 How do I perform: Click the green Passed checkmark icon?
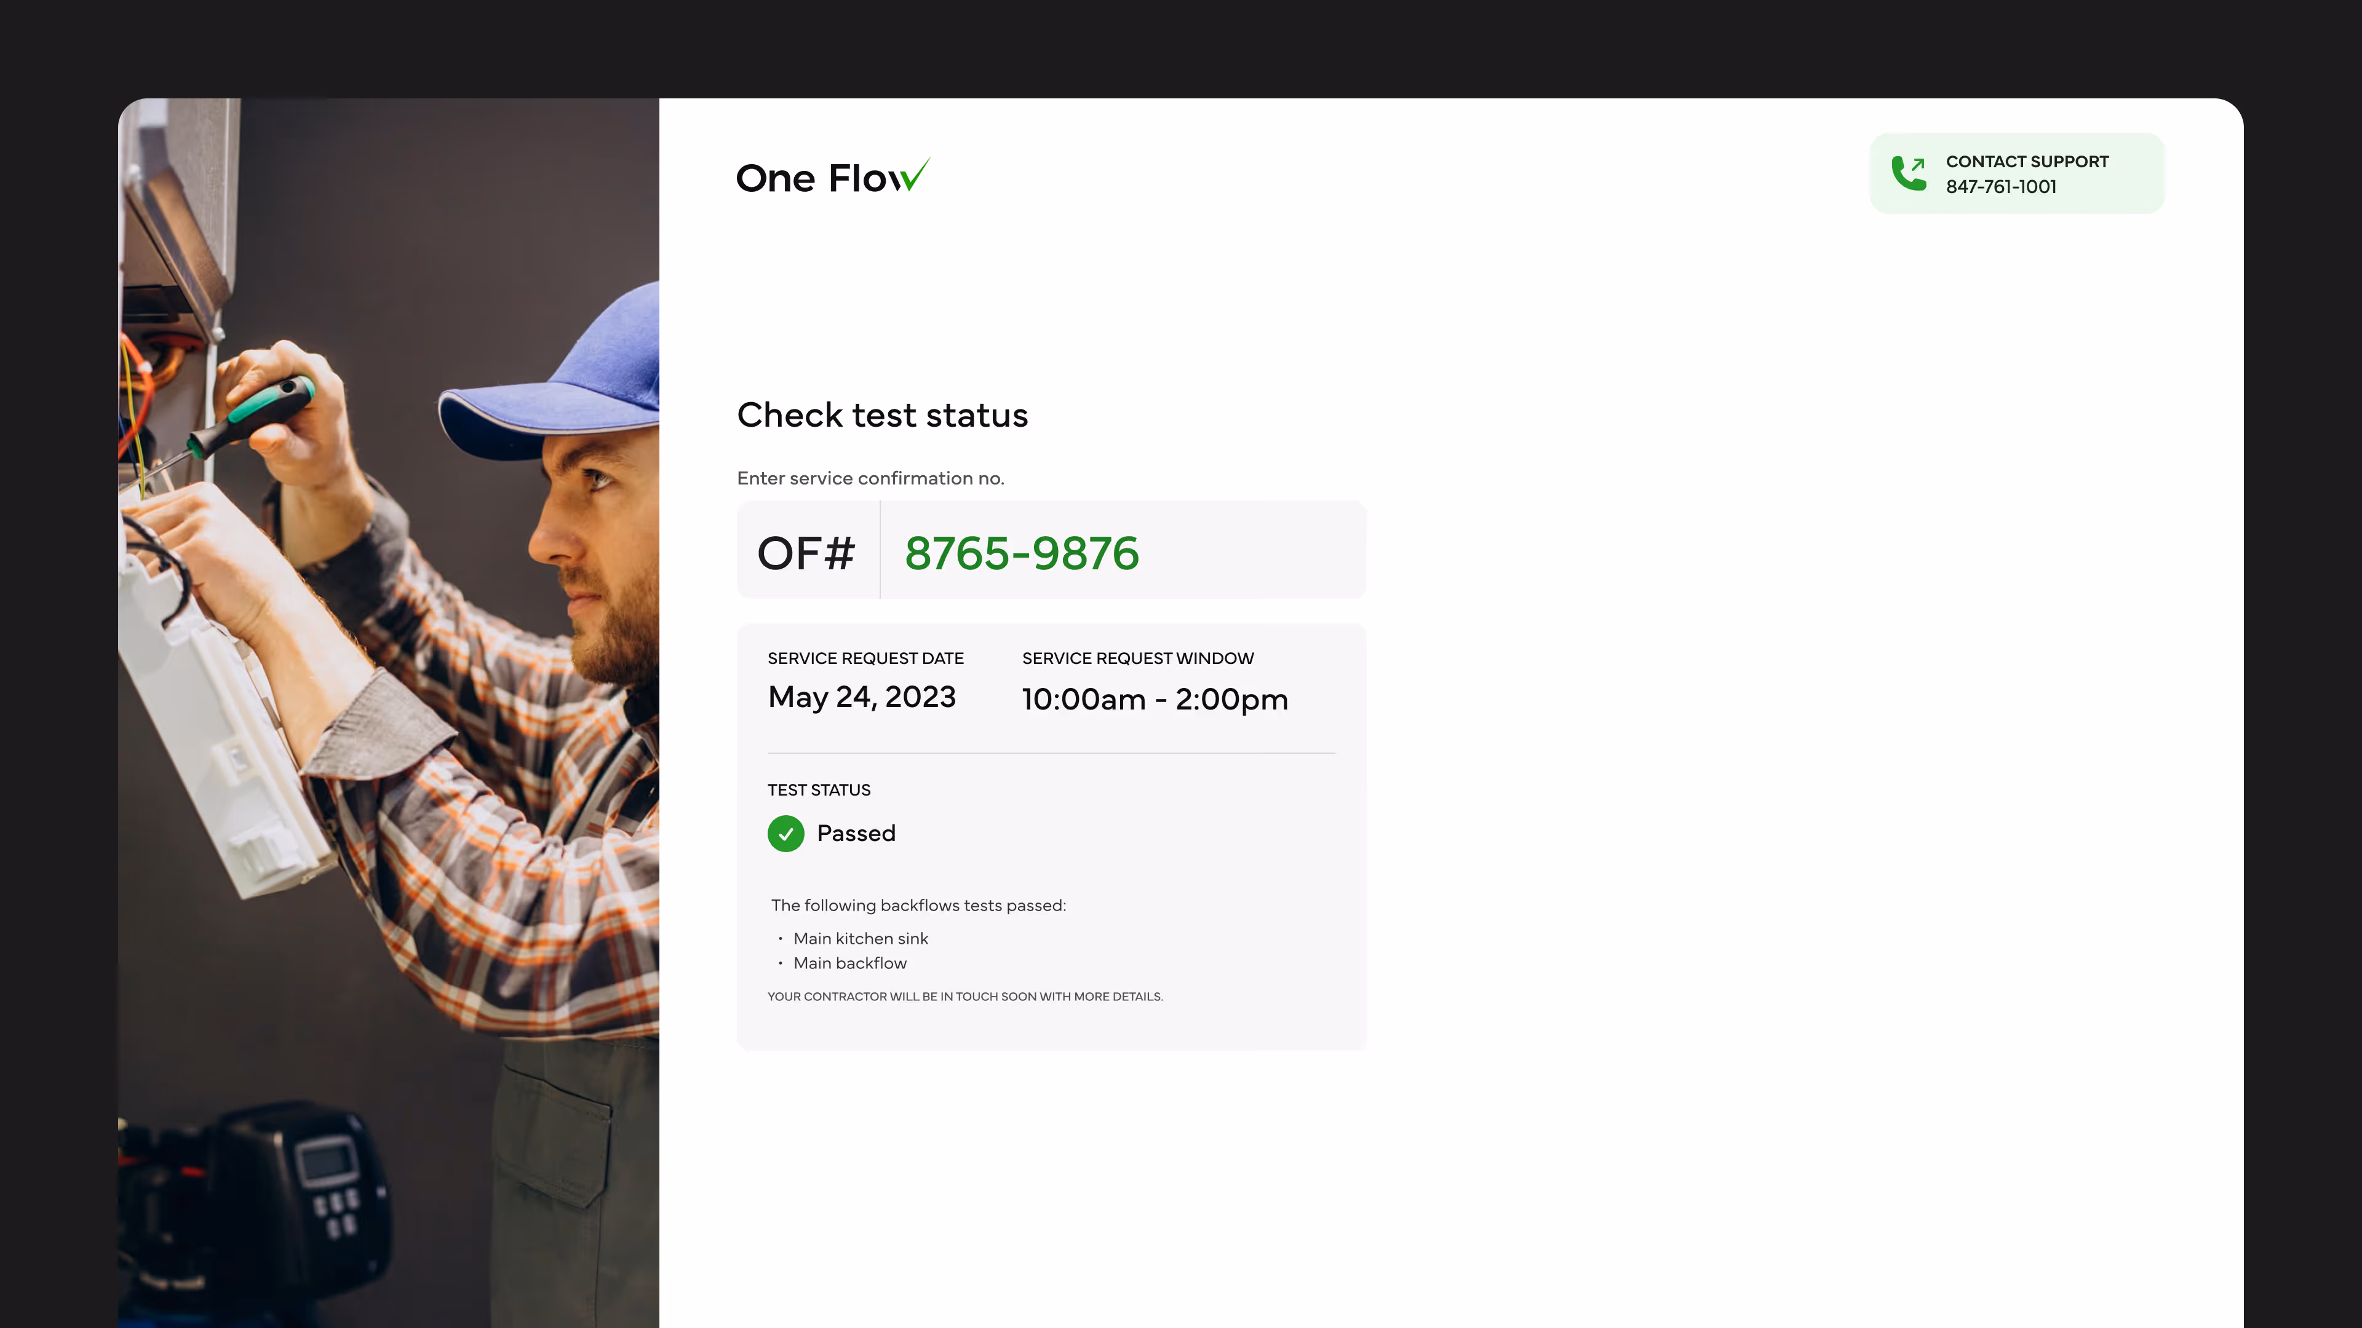(x=786, y=833)
